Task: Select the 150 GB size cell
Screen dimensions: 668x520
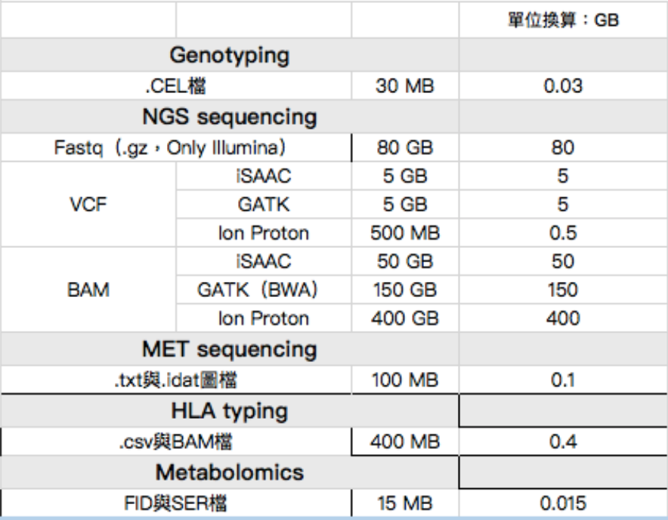Action: 404,290
